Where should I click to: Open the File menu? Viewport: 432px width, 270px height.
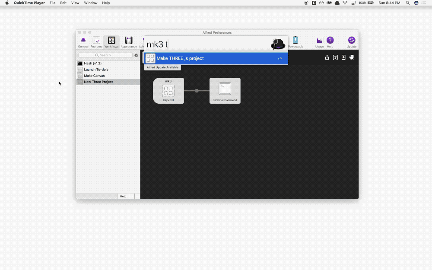tap(52, 3)
